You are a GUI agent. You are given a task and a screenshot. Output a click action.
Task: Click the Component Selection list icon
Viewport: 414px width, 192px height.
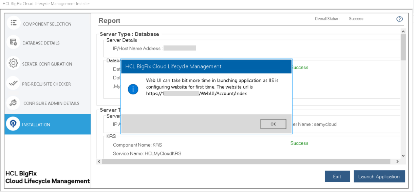pos(14,23)
